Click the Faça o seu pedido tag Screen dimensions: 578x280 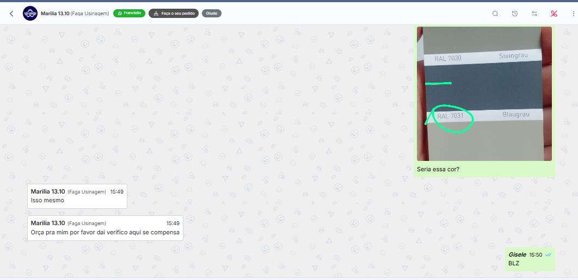(174, 13)
